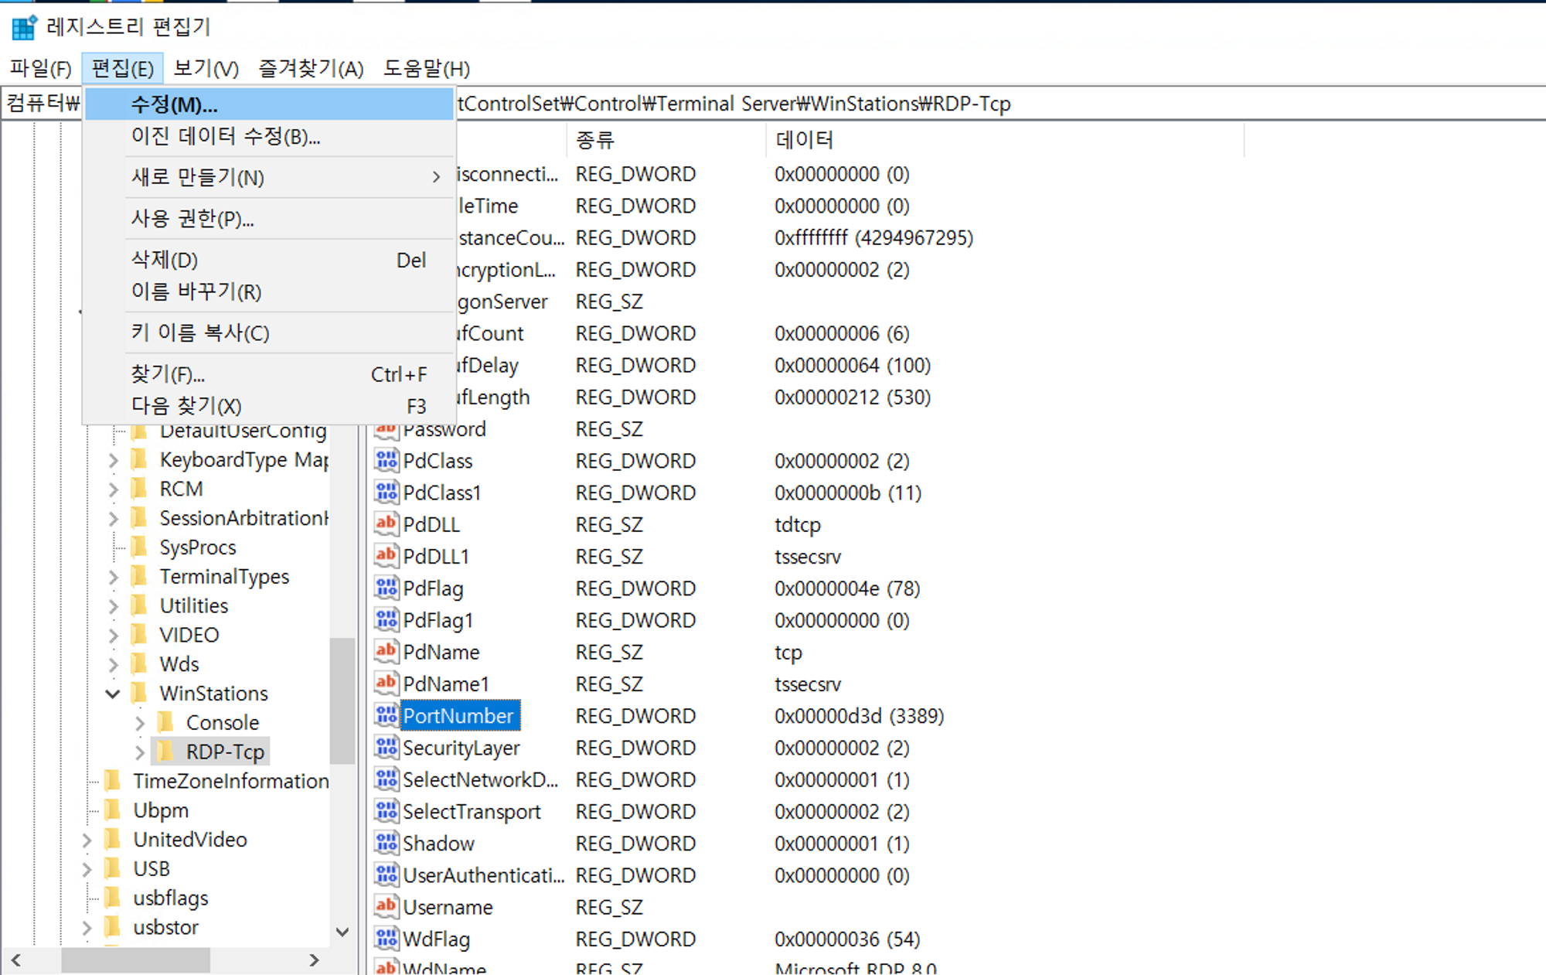
Task: Click the tree pane scroll-down arrow
Action: click(342, 932)
